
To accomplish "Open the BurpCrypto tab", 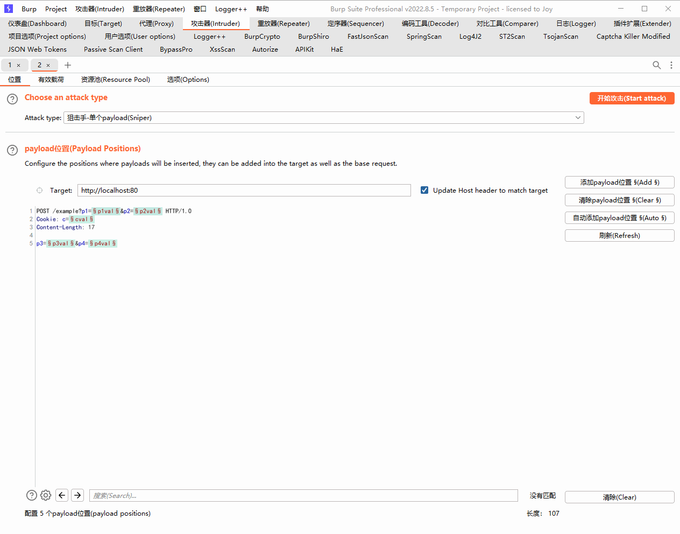I will point(262,37).
